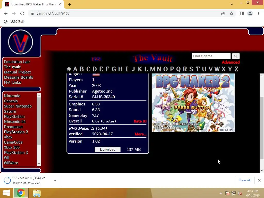Click the jsRTC (Full) bookmark

tap(14, 22)
